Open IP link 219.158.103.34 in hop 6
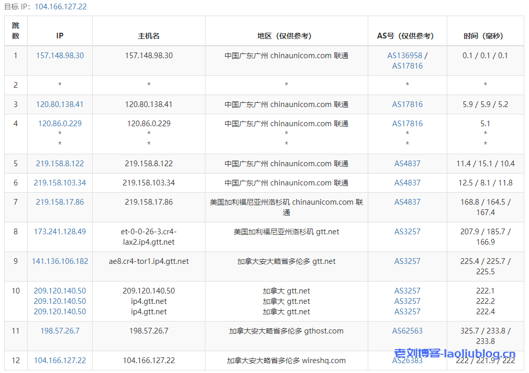529x373 pixels. (x=60, y=182)
